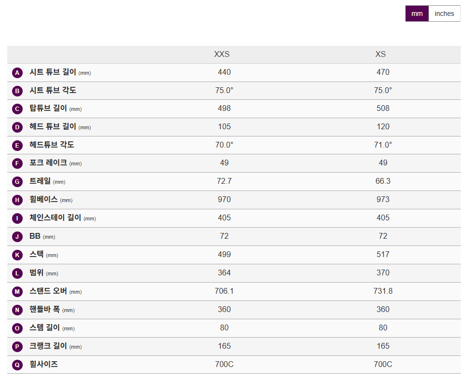Image resolution: width=468 pixels, height=381 pixels.
Task: Click the XS stack value 517
Action: 383,255
